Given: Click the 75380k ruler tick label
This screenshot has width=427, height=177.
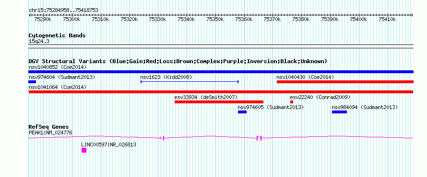Looking at the screenshot, I should 301,19.
